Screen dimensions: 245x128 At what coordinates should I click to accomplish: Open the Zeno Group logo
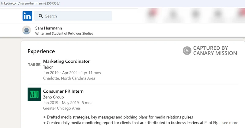[34, 94]
